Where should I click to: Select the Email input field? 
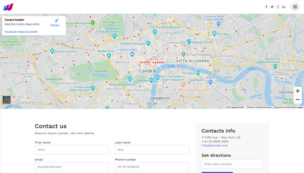tap(72, 167)
